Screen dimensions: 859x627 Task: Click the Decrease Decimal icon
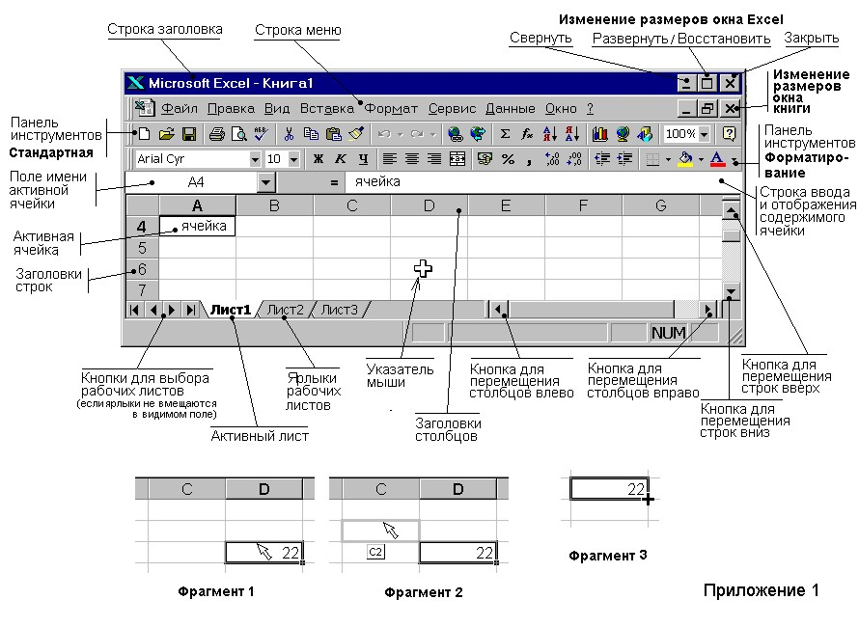[x=574, y=159]
